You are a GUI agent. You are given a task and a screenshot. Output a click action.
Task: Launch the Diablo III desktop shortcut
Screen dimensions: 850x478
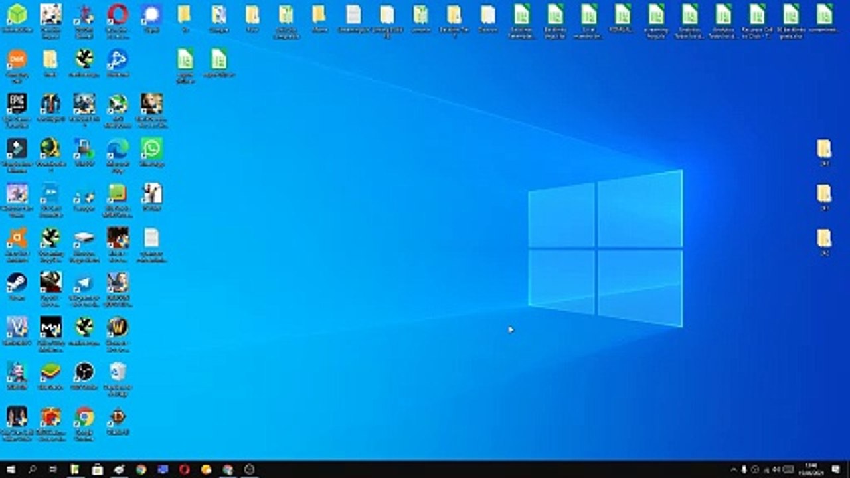118,417
